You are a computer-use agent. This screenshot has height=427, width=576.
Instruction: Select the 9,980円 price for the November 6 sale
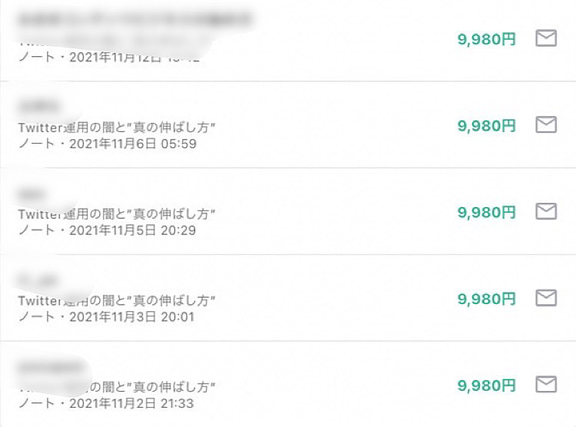tap(486, 126)
